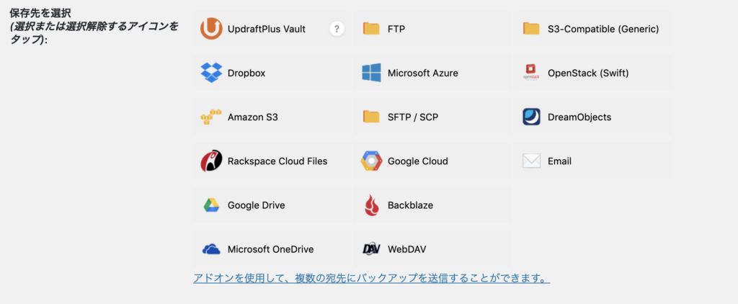Screen dimensions: 738x304
Task: Select the Email envelope icon
Action: 531,161
